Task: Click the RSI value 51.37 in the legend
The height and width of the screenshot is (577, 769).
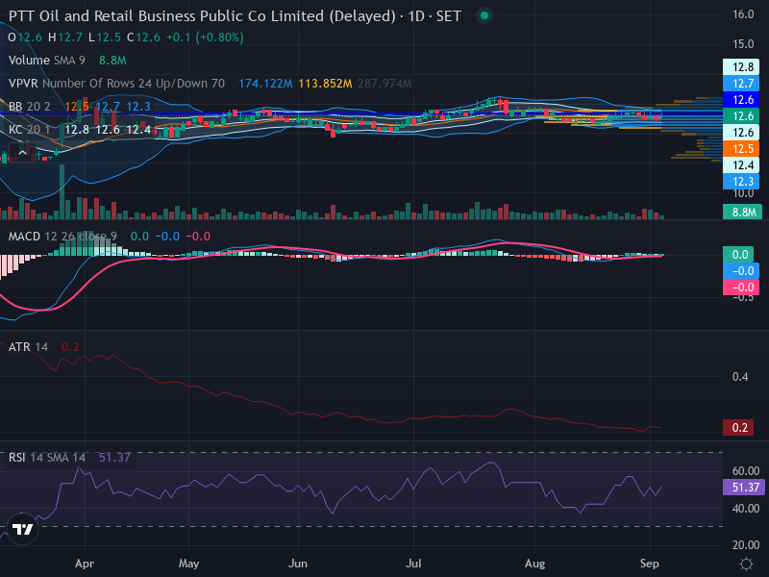Action: point(114,458)
